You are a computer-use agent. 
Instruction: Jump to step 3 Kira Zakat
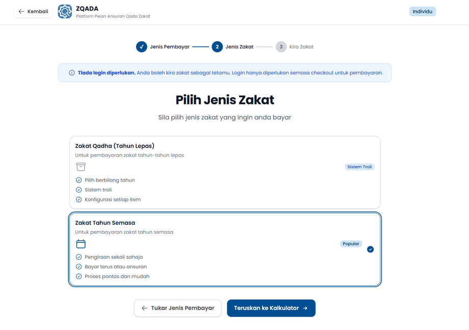[x=281, y=47]
